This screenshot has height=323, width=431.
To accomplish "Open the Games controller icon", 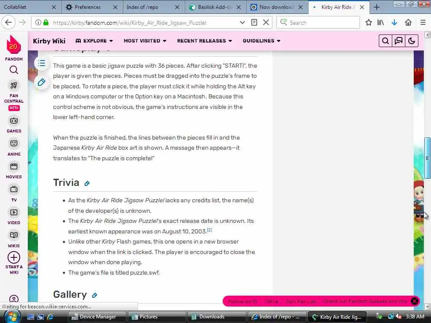I will [x=14, y=121].
